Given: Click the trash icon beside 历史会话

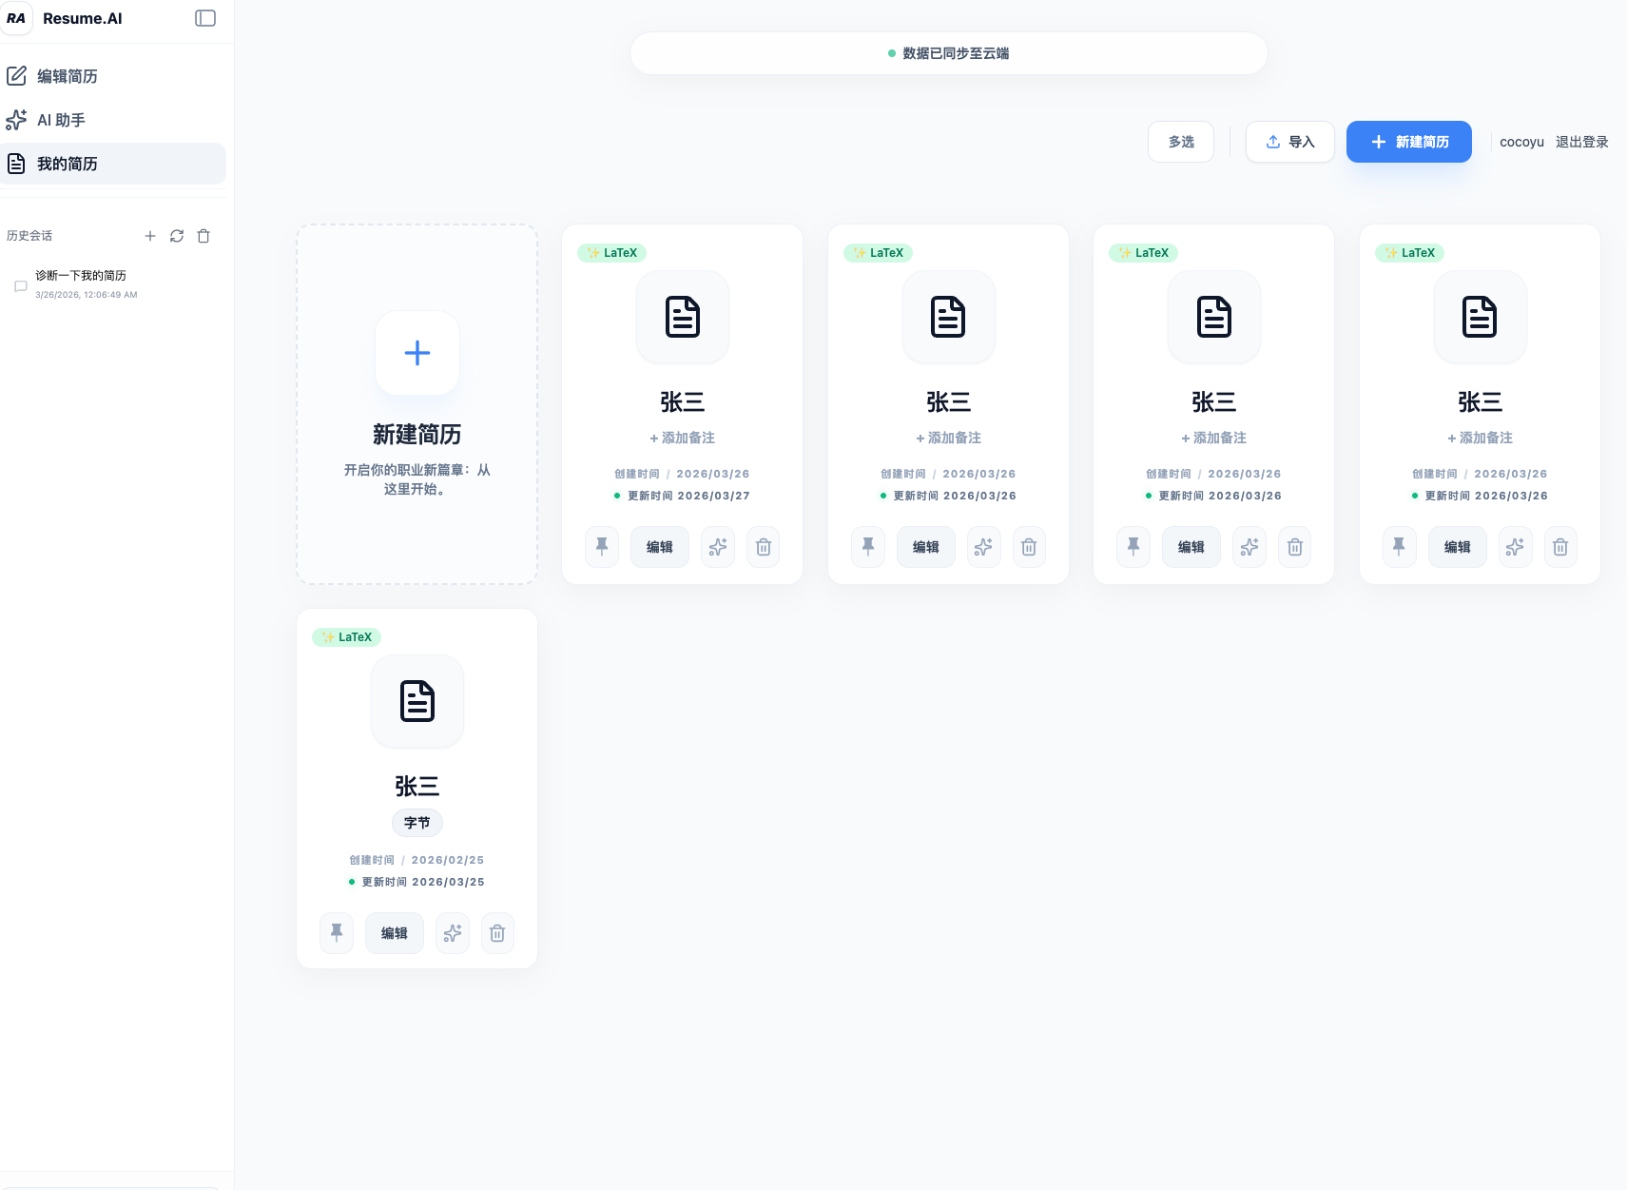Looking at the screenshot, I should [203, 236].
